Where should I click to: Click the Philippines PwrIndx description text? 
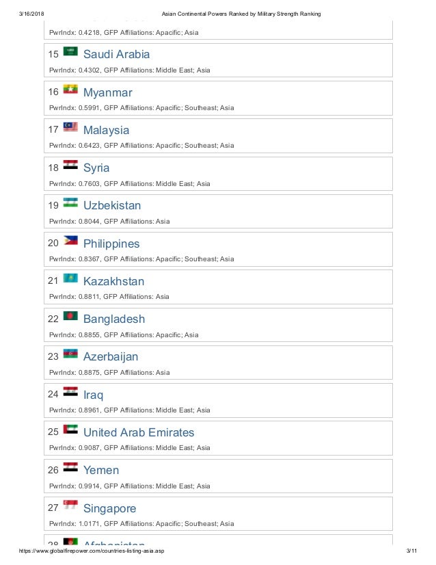141,259
